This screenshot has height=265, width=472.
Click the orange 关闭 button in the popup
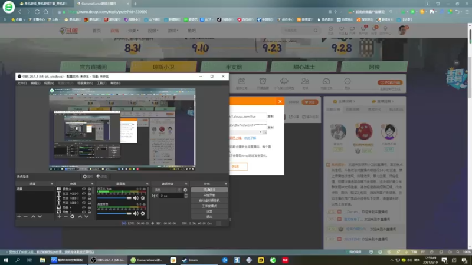238,167
